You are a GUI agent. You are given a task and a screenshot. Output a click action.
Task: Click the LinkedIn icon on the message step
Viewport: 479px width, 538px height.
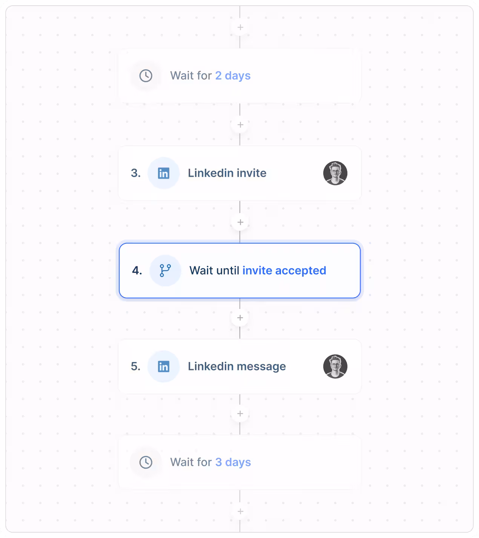click(x=163, y=367)
